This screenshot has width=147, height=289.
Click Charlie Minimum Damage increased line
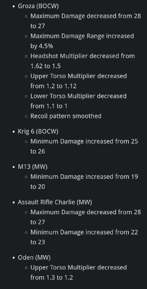(x=84, y=237)
